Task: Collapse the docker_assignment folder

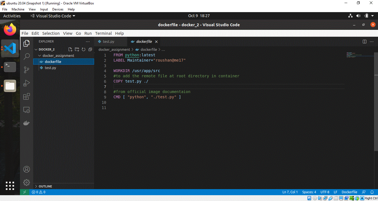Action: 40,55
